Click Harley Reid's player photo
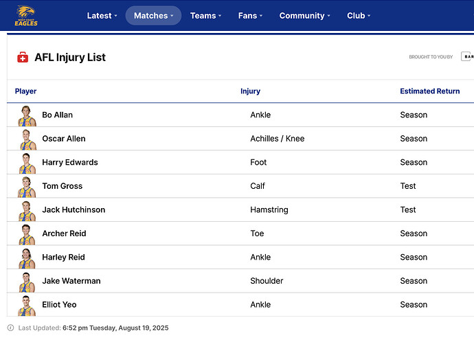Screen dimensions: 474x342 27,258
